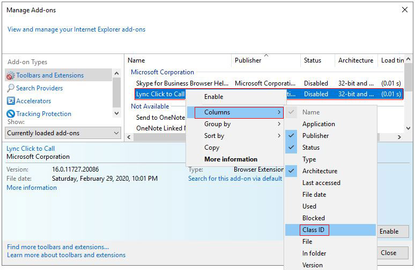Click Search for this add-on via default link
The width and height of the screenshot is (415, 270).
[235, 179]
